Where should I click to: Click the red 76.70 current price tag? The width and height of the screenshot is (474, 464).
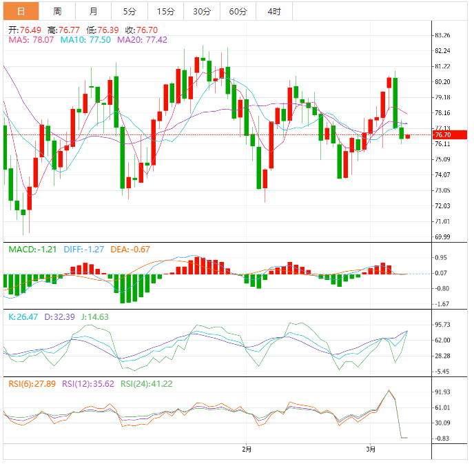442,135
